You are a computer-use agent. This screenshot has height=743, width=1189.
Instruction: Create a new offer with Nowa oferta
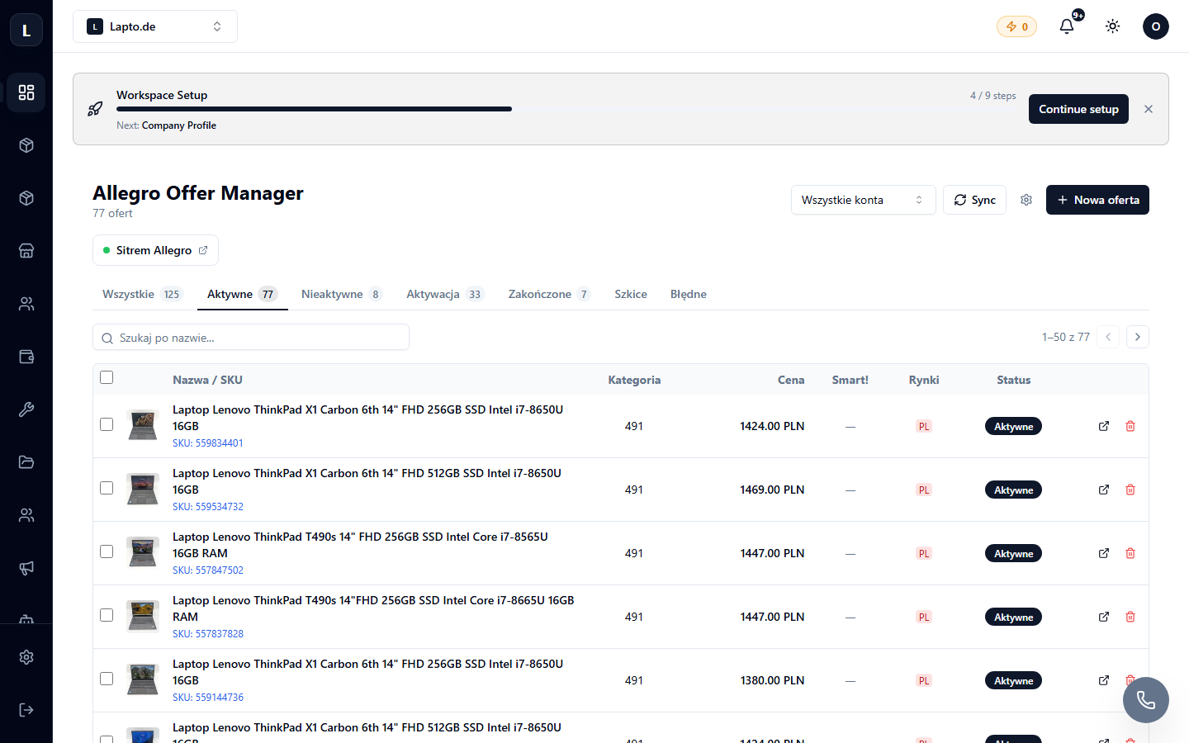tap(1097, 200)
